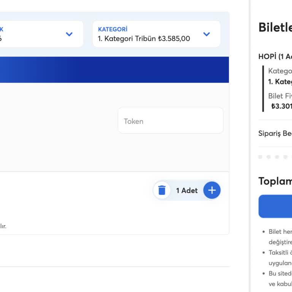Focus the Token input field
This screenshot has width=292, height=292.
coord(171,121)
